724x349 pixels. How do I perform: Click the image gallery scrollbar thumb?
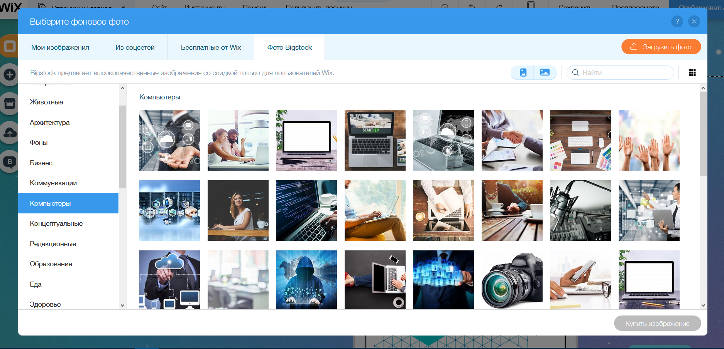click(703, 134)
